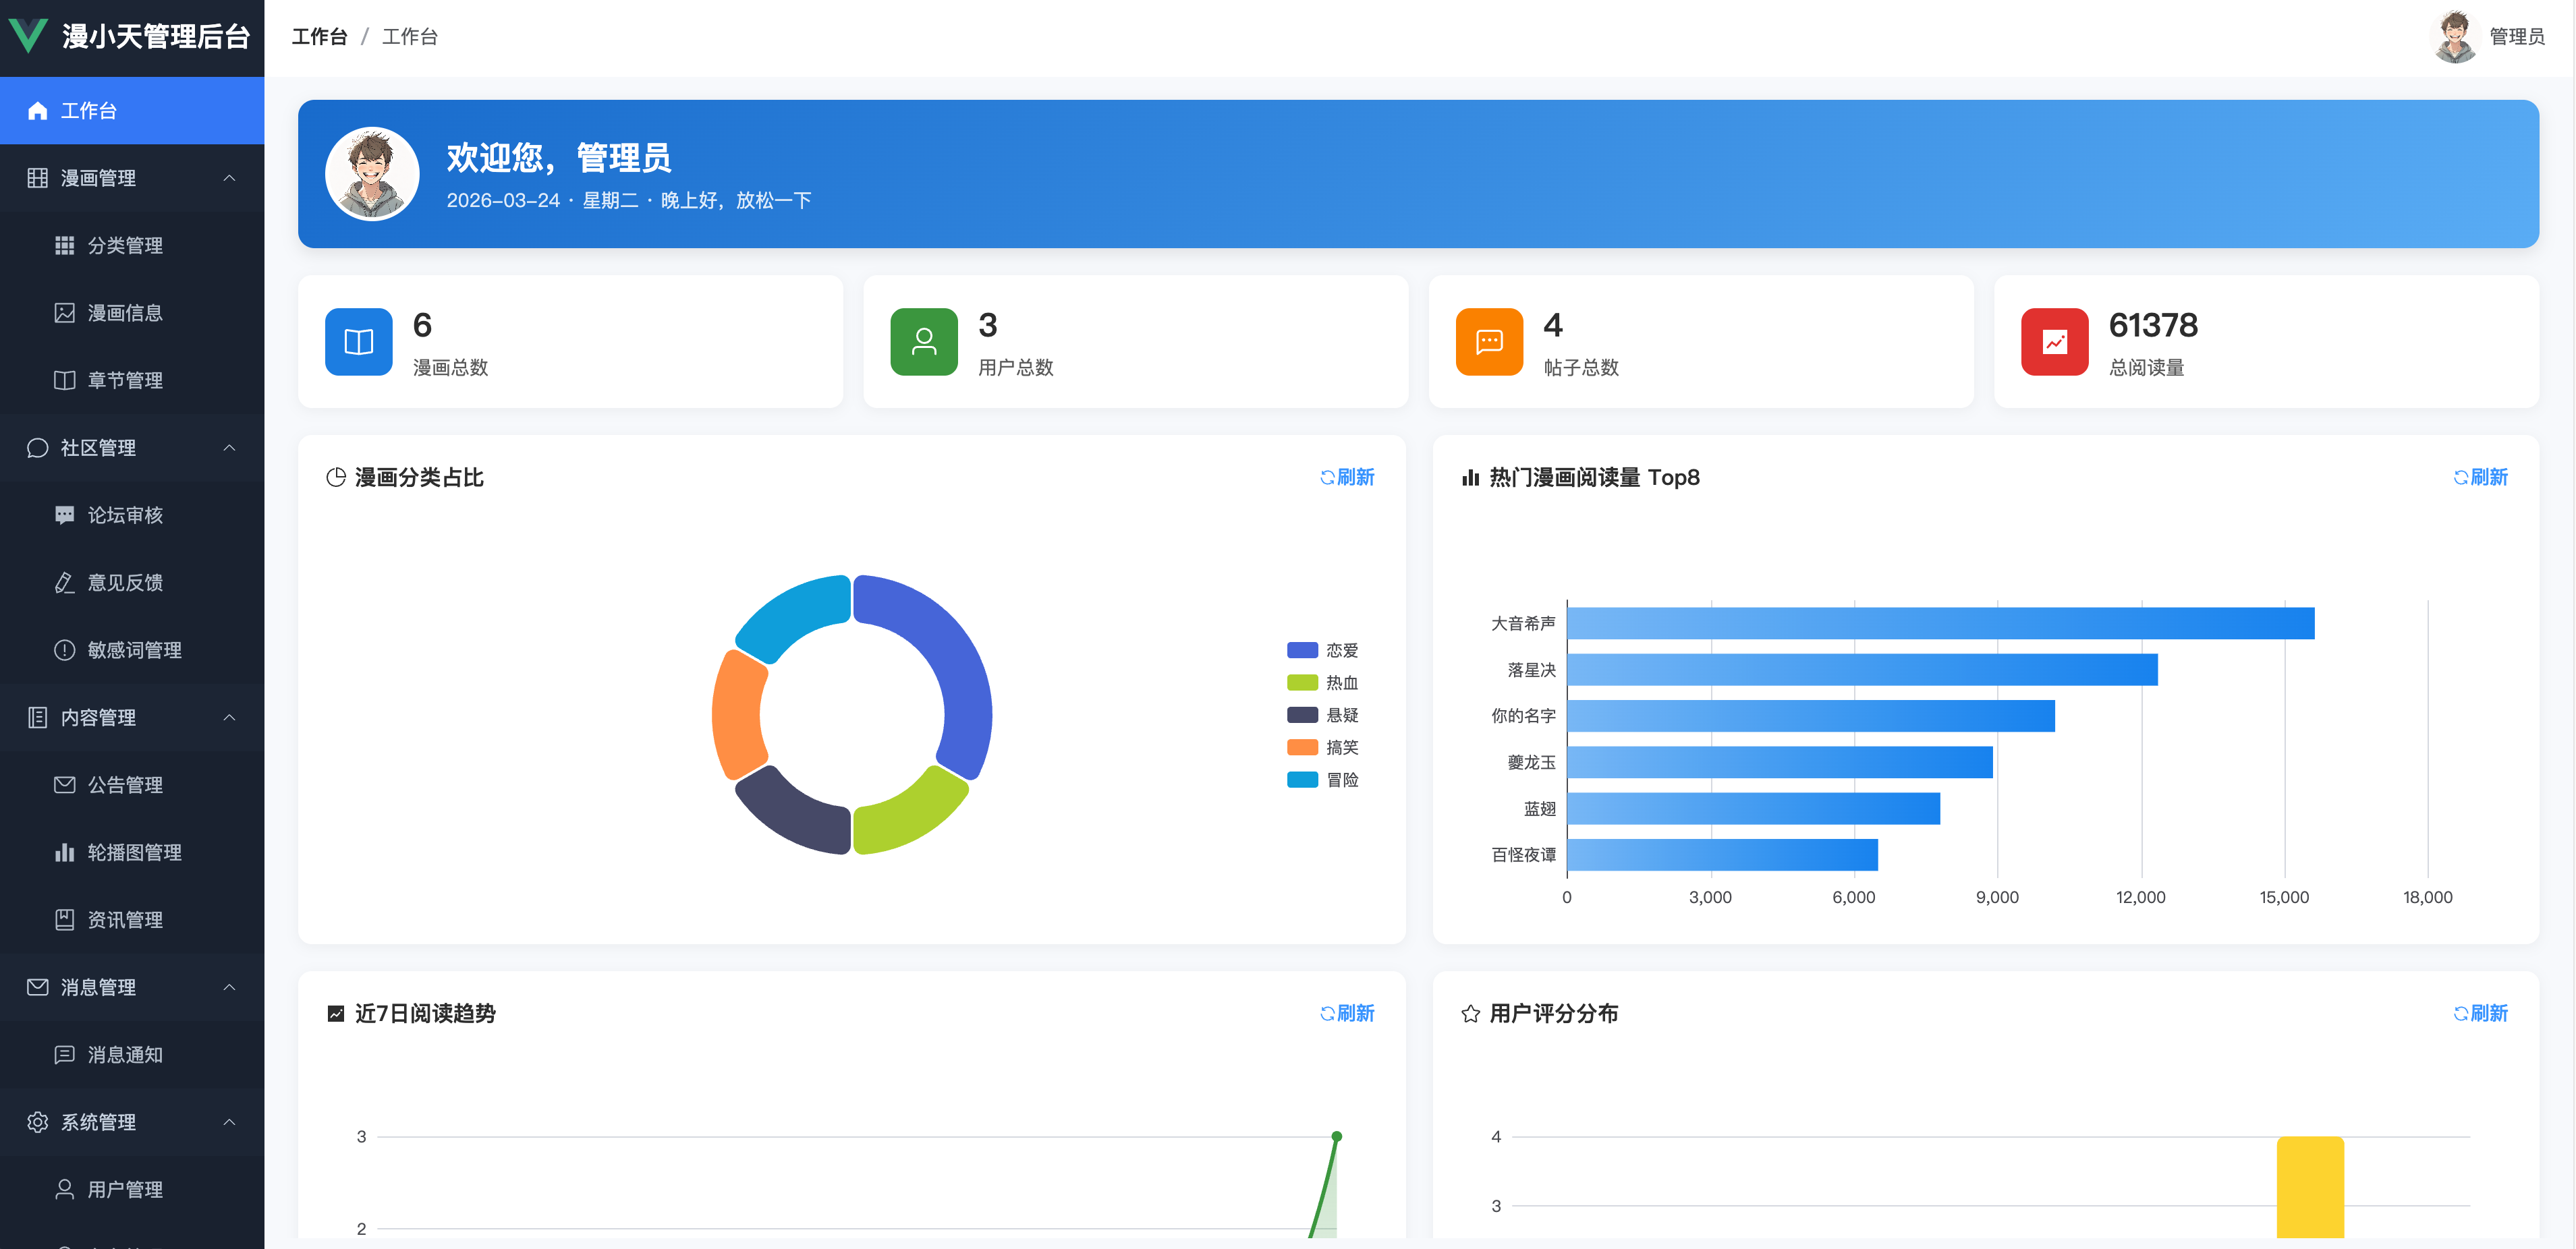Screen dimensions: 2576x1249
Task: Click the chat bubble icon beside 社区管理
Action: tap(38, 448)
